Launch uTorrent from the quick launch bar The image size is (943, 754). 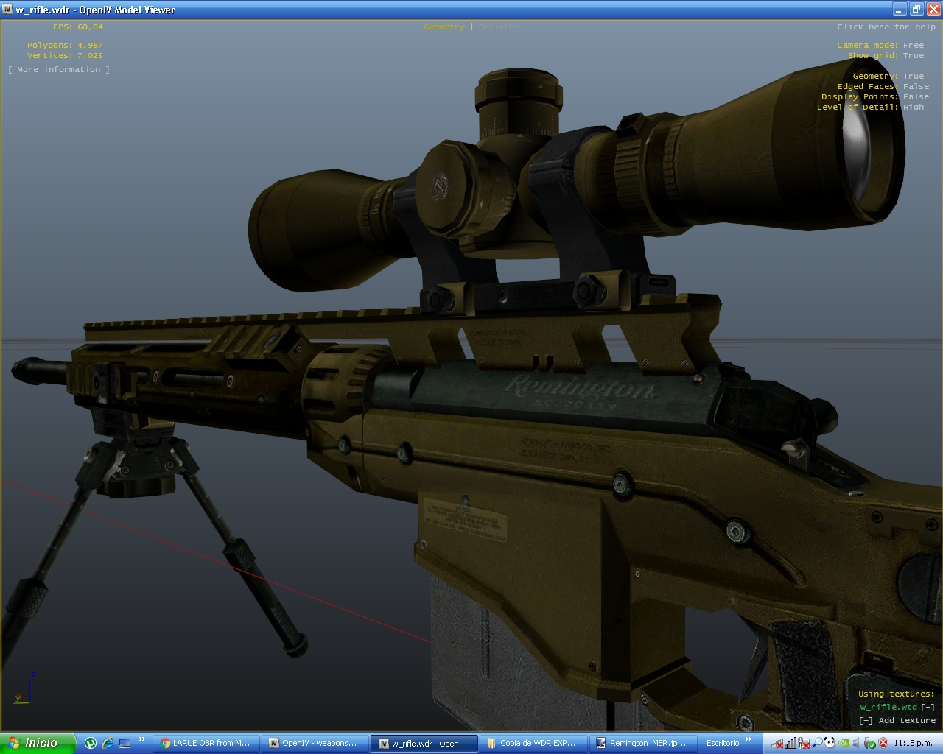(x=91, y=743)
